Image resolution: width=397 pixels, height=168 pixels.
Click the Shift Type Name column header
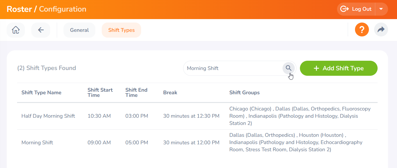(x=41, y=93)
